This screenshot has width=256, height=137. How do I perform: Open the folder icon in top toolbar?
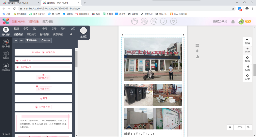coord(135,21)
